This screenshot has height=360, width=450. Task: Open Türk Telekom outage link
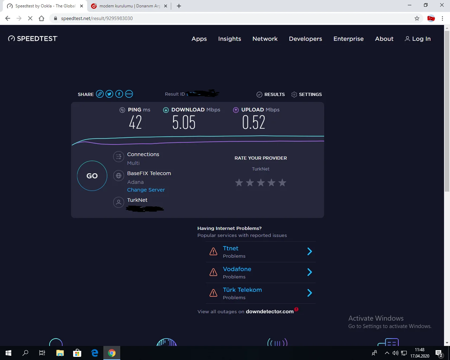(x=242, y=290)
